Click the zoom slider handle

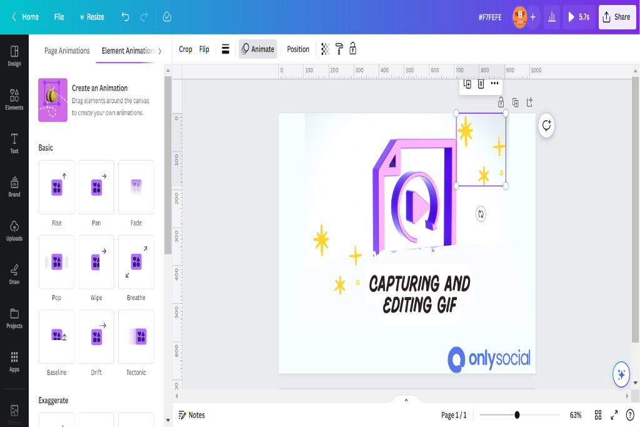[x=517, y=415]
